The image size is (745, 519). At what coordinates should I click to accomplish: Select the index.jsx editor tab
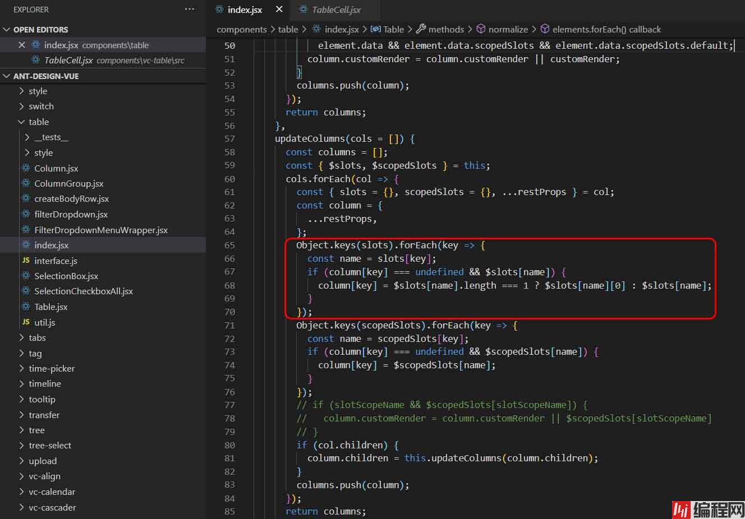245,10
